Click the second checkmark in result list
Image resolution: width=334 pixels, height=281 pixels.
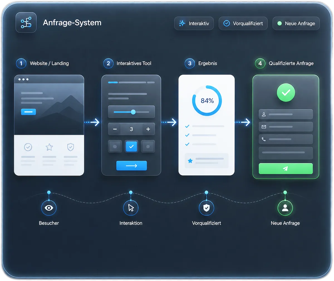[187, 135]
